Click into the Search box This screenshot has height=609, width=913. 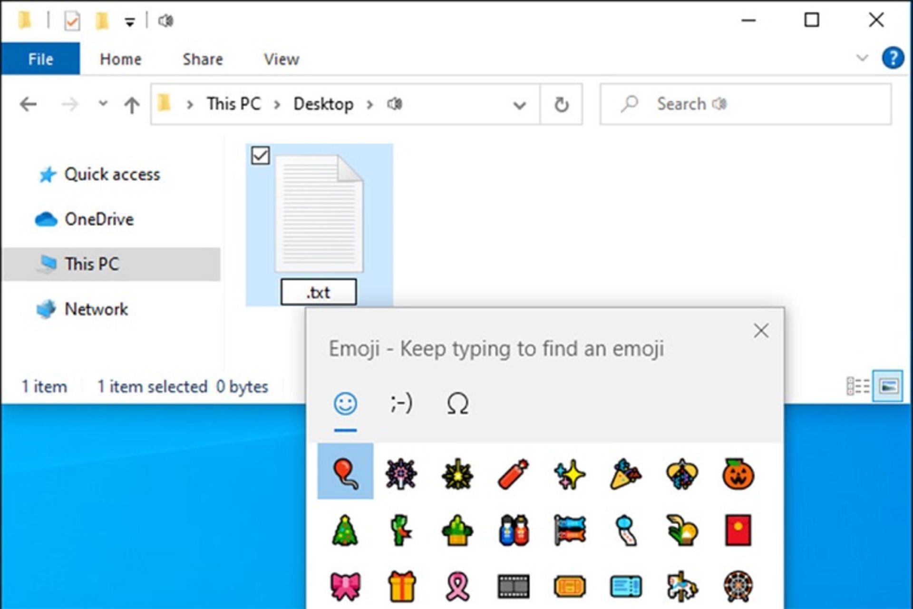point(746,104)
